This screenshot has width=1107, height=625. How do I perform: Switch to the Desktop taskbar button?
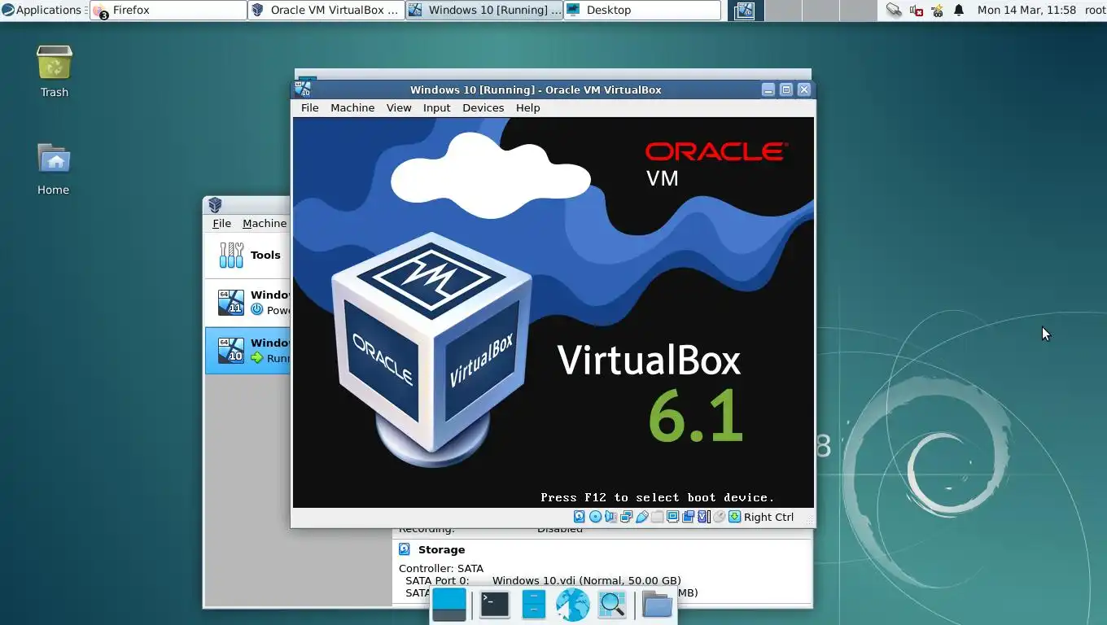[x=642, y=11]
